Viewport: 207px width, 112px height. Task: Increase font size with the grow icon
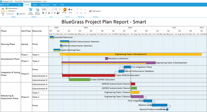coord(55,13)
